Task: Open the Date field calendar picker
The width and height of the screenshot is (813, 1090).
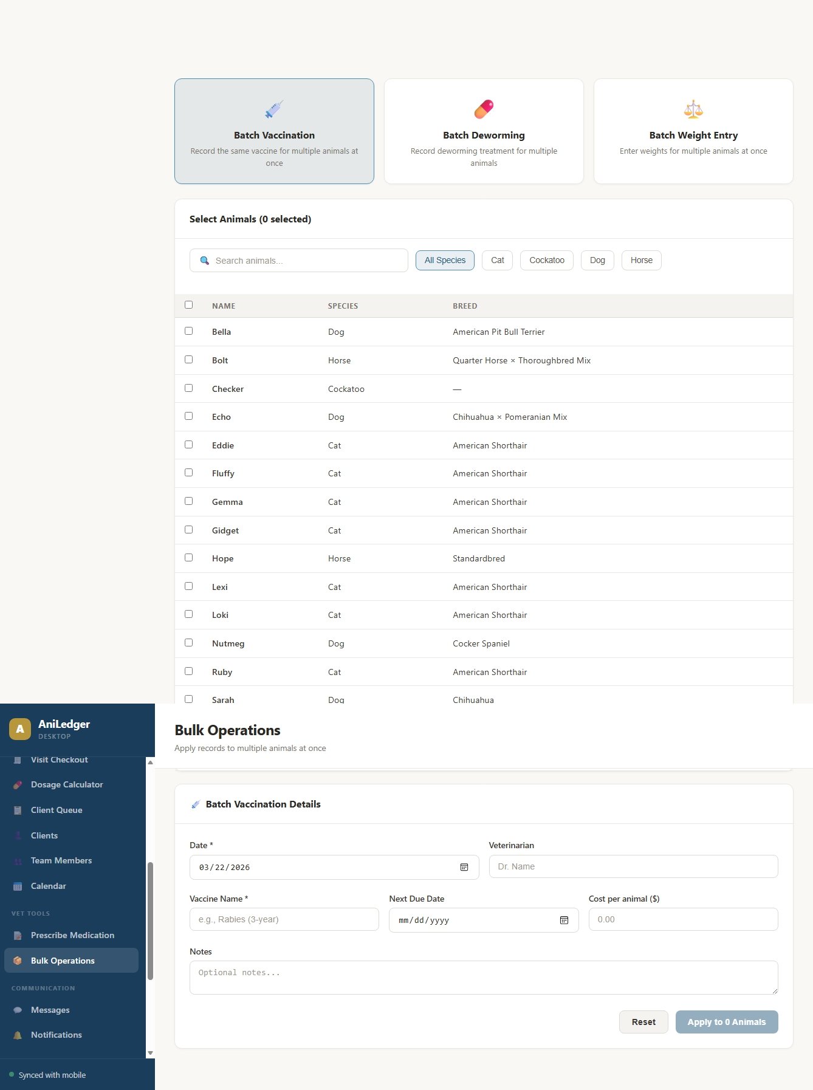Action: pyautogui.click(x=464, y=867)
